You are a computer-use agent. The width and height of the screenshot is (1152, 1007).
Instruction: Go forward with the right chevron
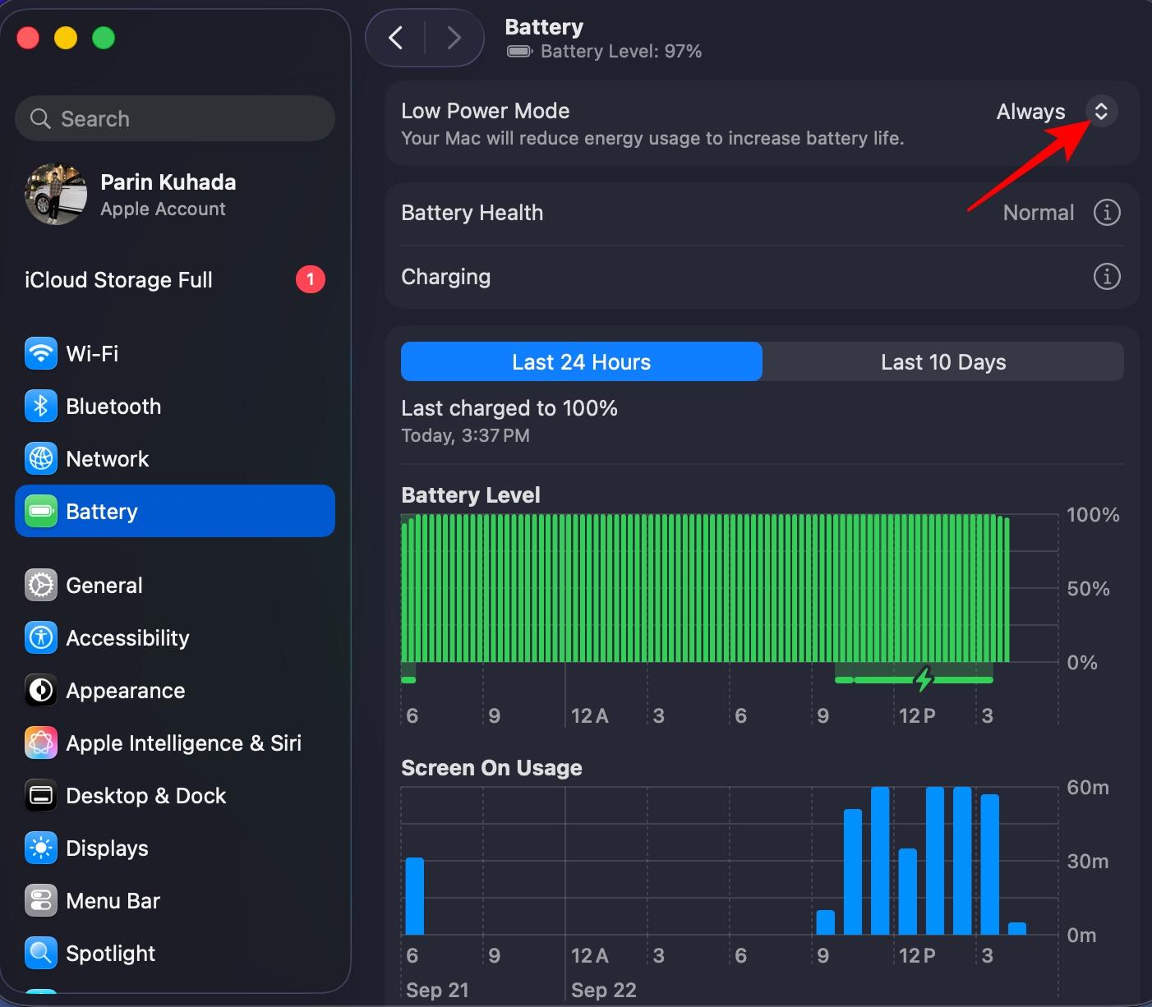[454, 38]
